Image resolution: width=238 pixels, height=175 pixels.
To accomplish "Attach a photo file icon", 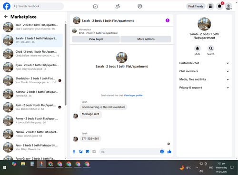I will click(x=81, y=152).
